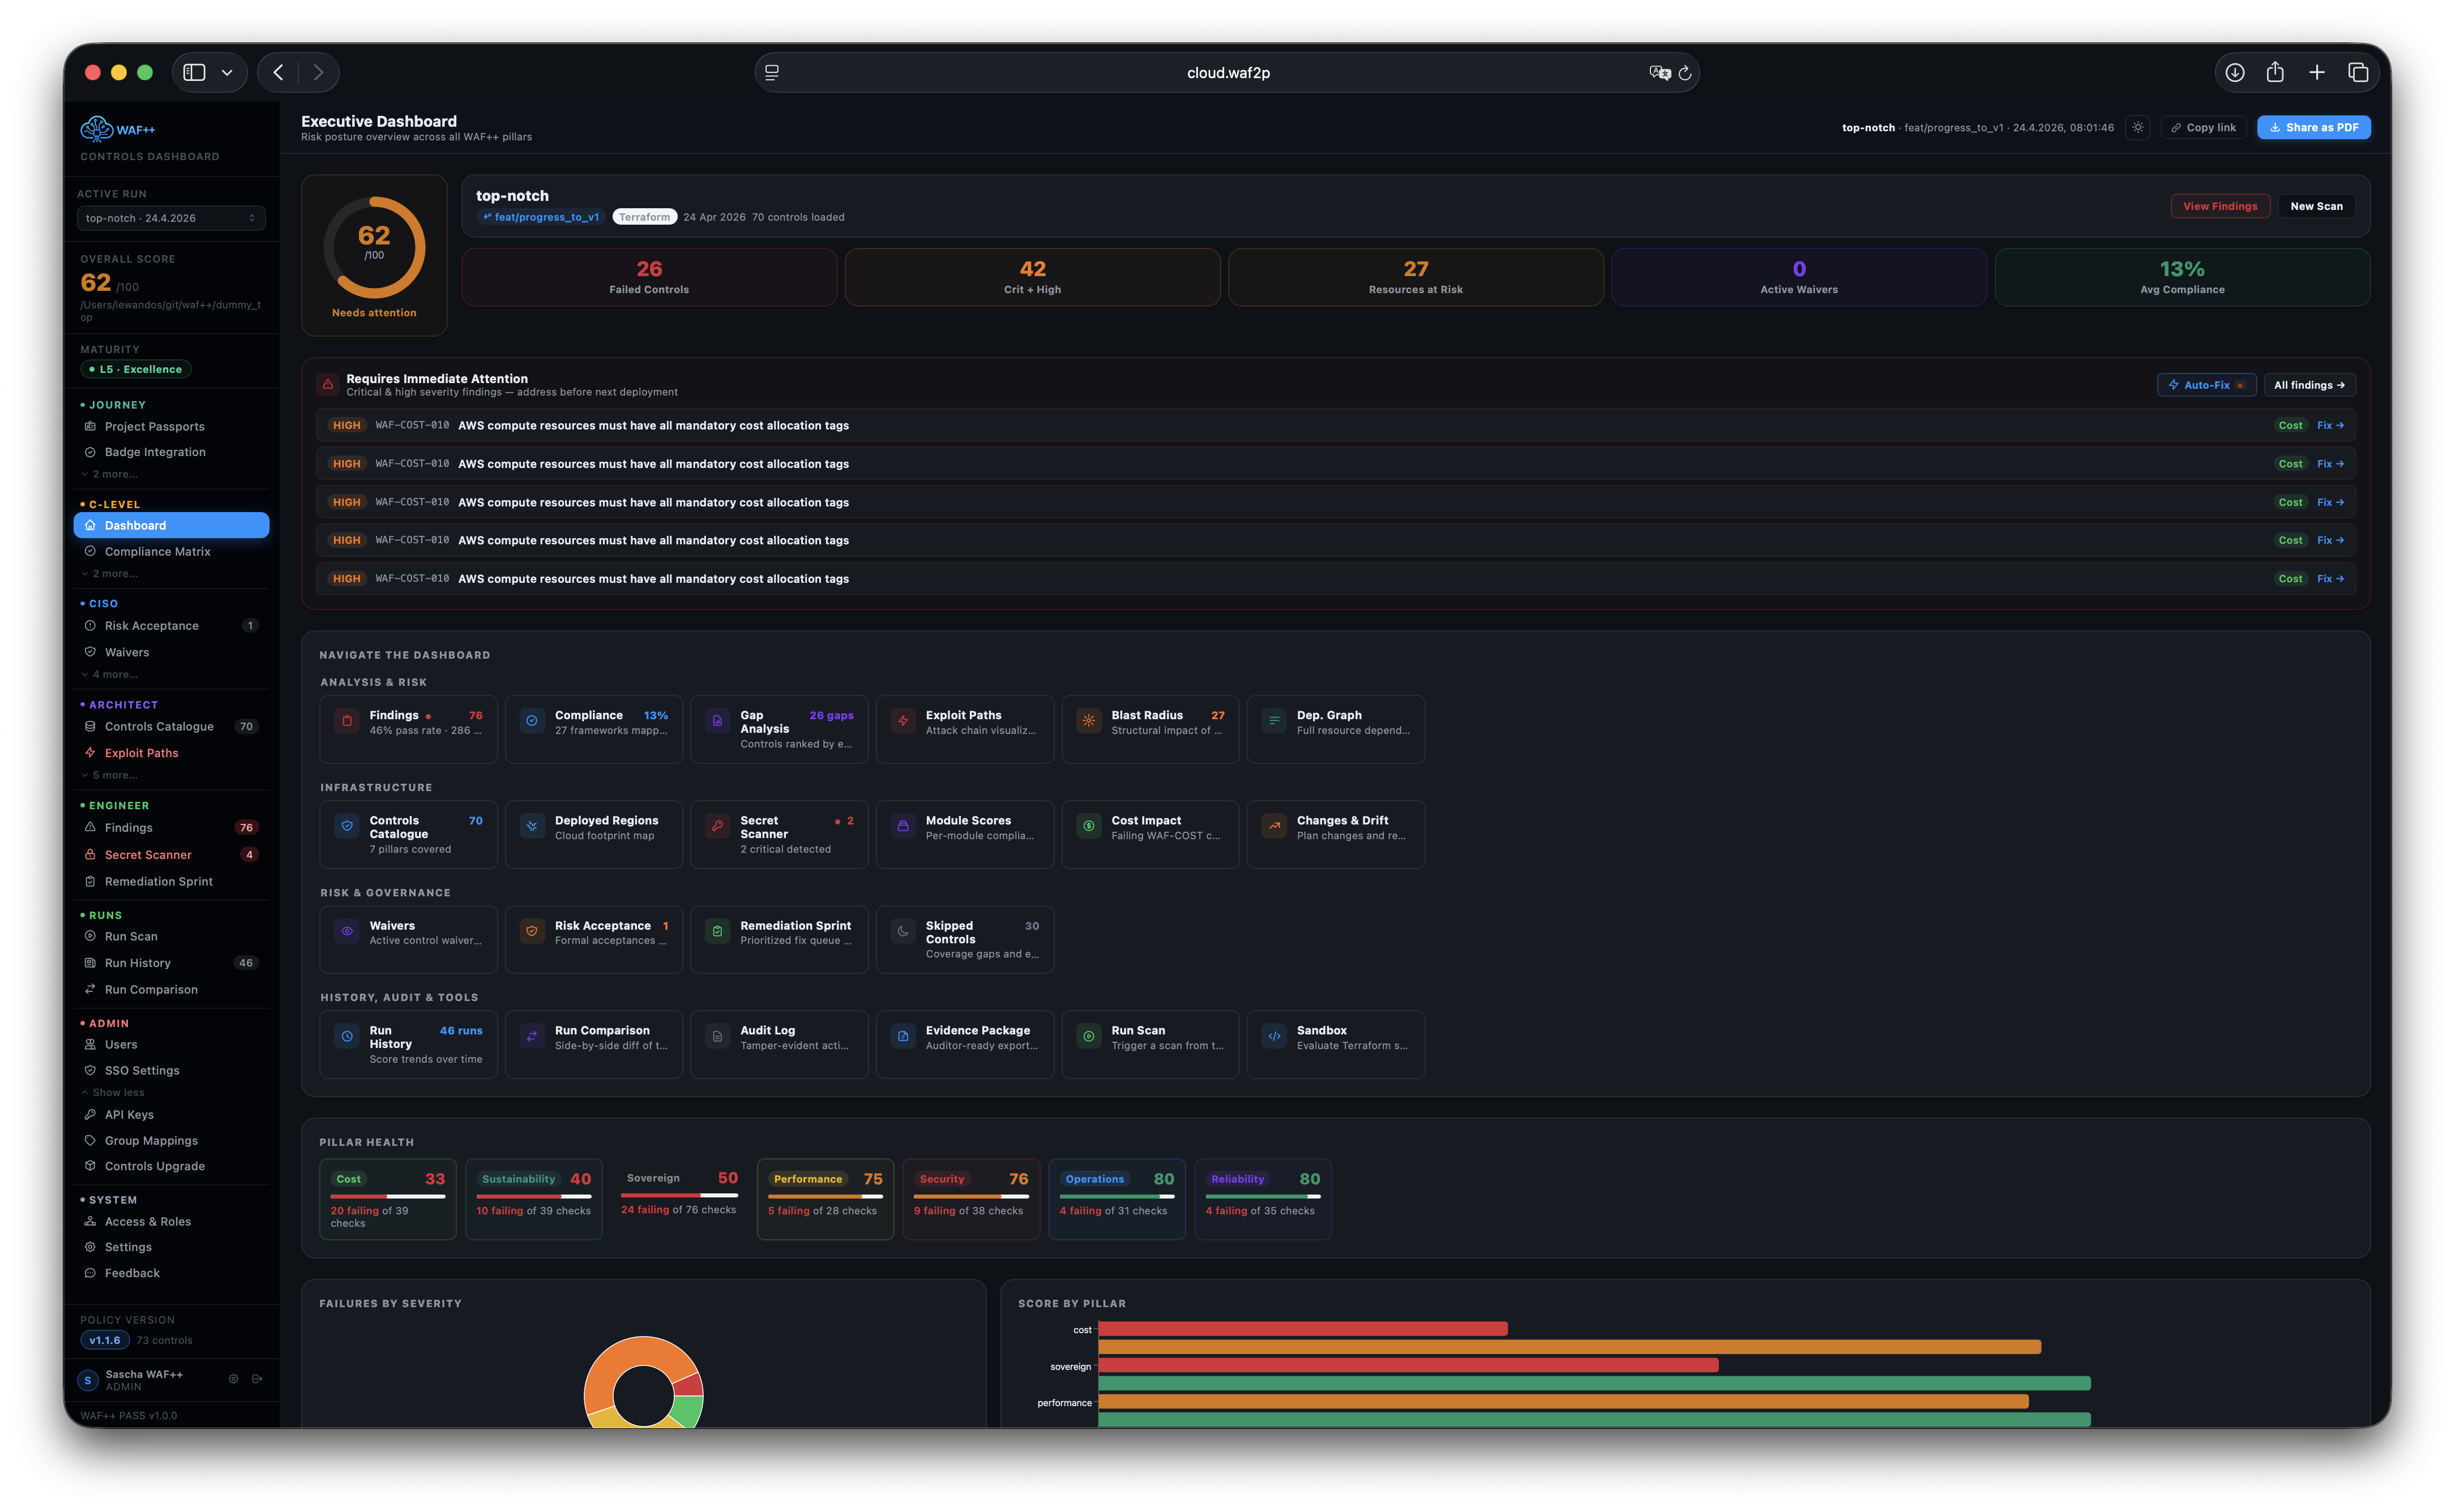Image resolution: width=2455 pixels, height=1512 pixels.
Task: Go back with Safari back arrow
Action: tap(278, 72)
